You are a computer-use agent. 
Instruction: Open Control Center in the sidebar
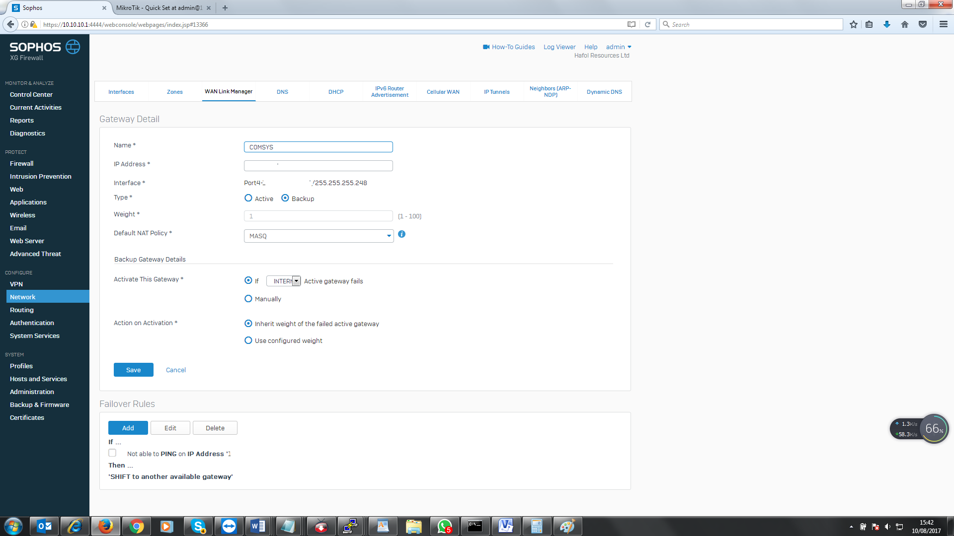pos(31,94)
